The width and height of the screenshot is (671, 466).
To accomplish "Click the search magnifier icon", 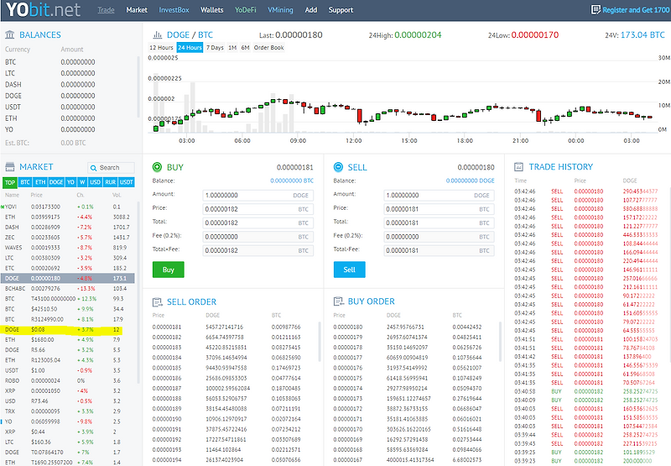I will click(x=93, y=168).
